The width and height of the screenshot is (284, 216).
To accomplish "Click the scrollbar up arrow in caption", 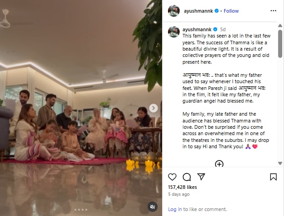I will (x=280, y=26).
